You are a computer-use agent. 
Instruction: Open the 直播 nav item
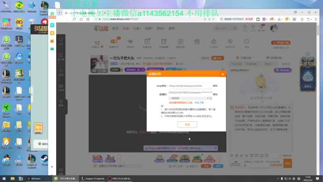click(126, 28)
